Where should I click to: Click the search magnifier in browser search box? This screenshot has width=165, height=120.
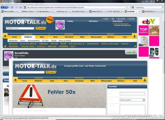coord(162,7)
